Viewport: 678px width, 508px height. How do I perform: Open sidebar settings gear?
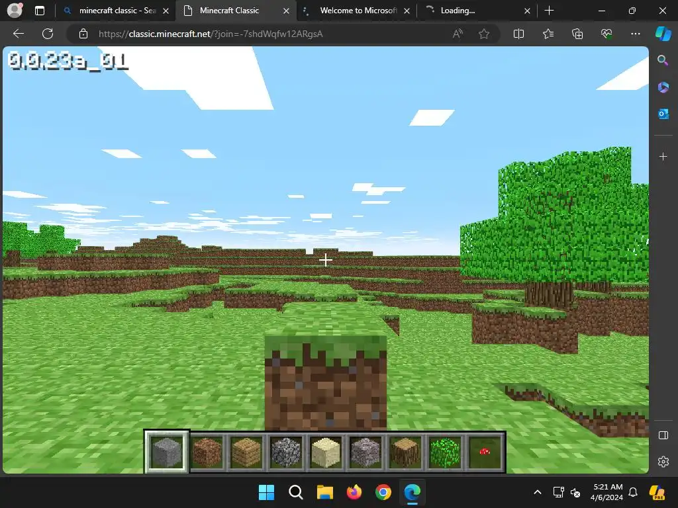click(663, 462)
